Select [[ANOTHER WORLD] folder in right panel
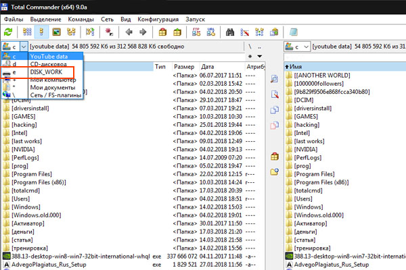 pos(322,75)
